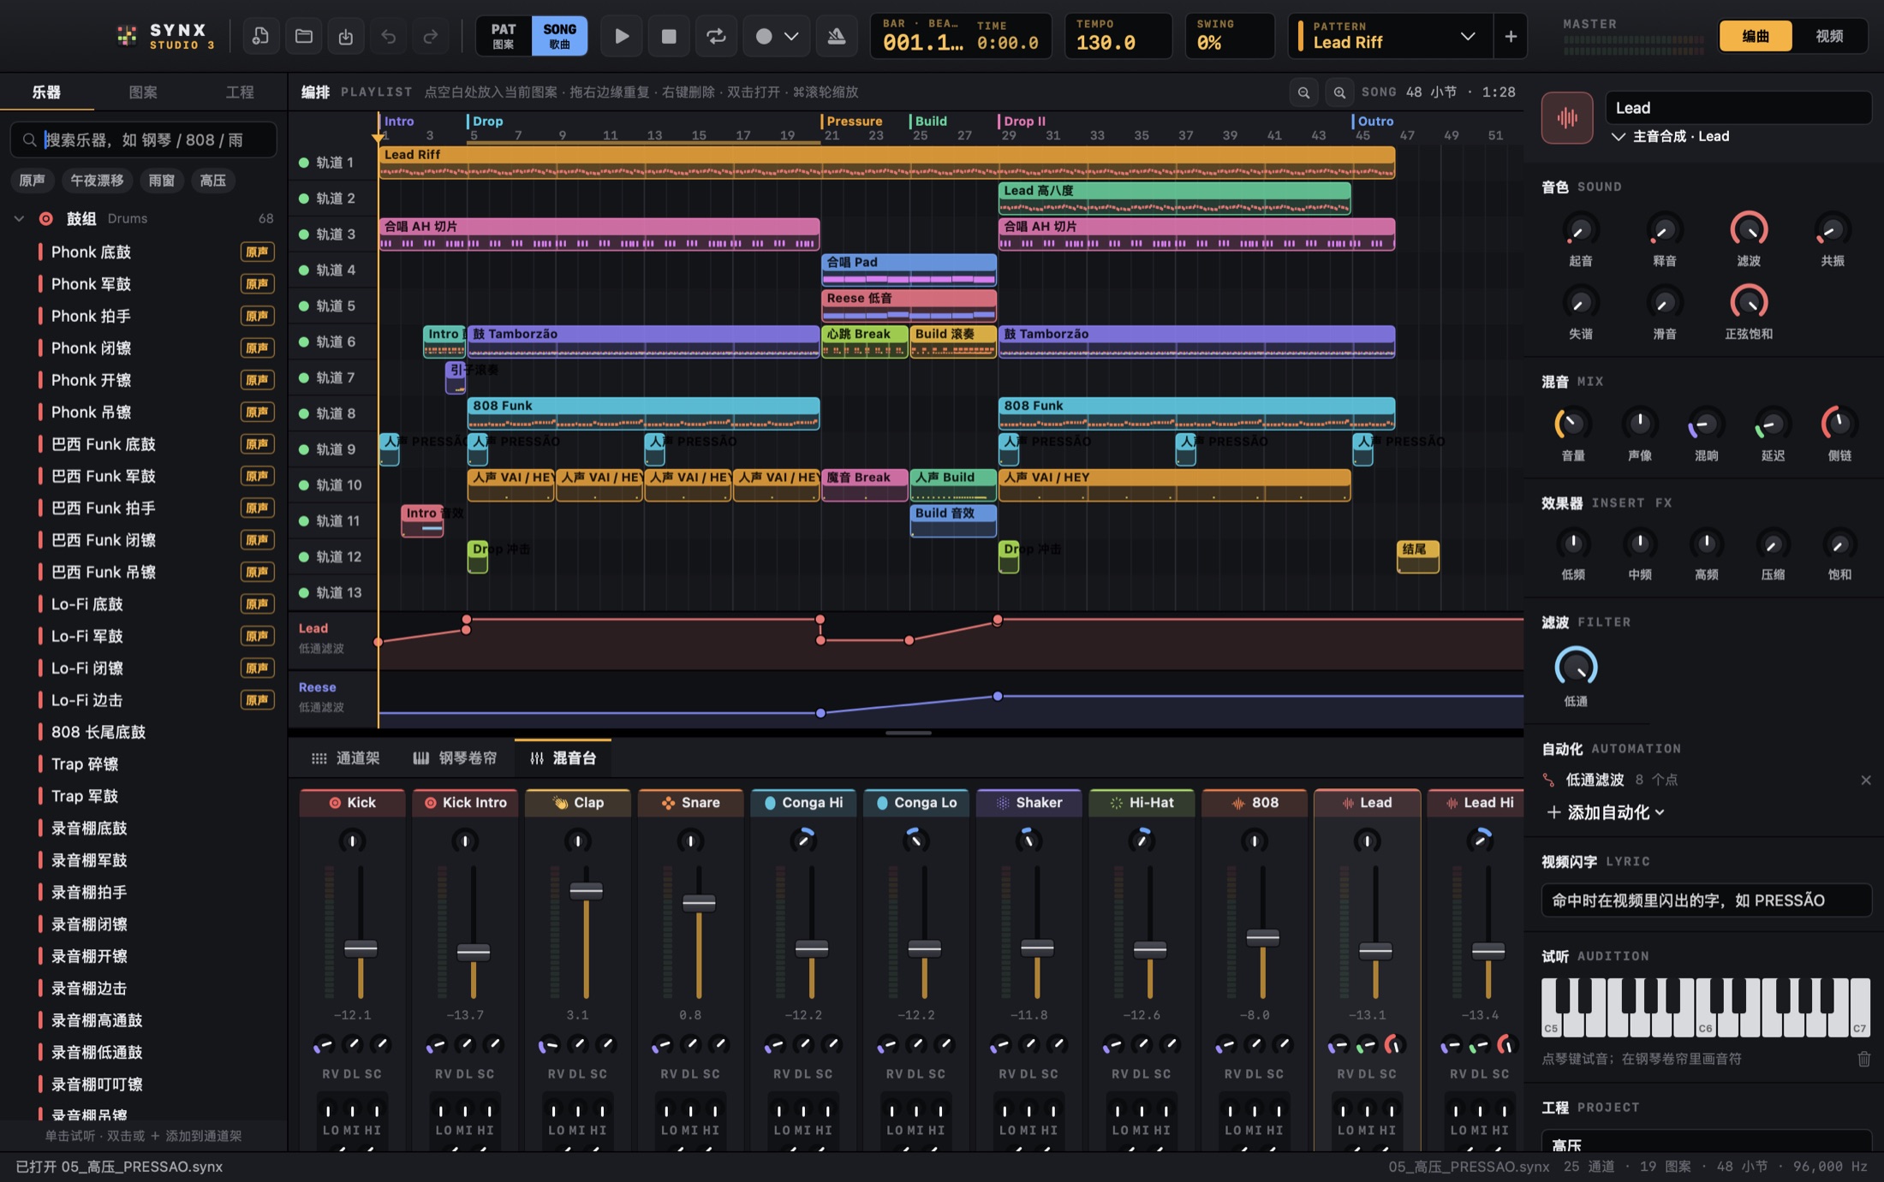Start playback with the play button
This screenshot has height=1182, width=1884.
(x=622, y=36)
